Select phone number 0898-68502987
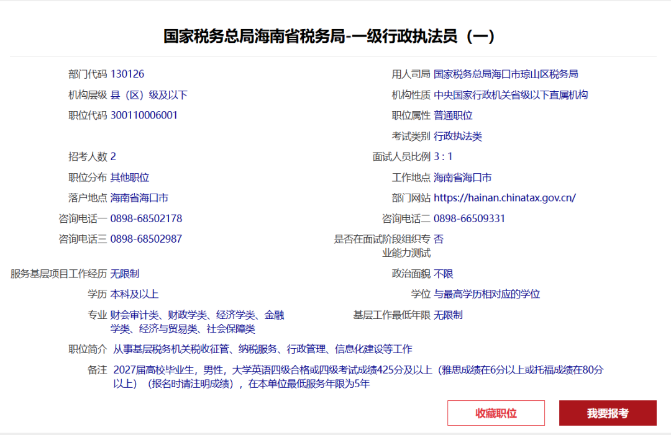The image size is (671, 435). pos(146,239)
